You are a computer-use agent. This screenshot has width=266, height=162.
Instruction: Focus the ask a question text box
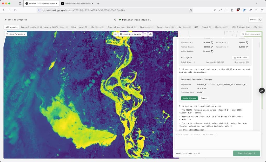pos(217,140)
